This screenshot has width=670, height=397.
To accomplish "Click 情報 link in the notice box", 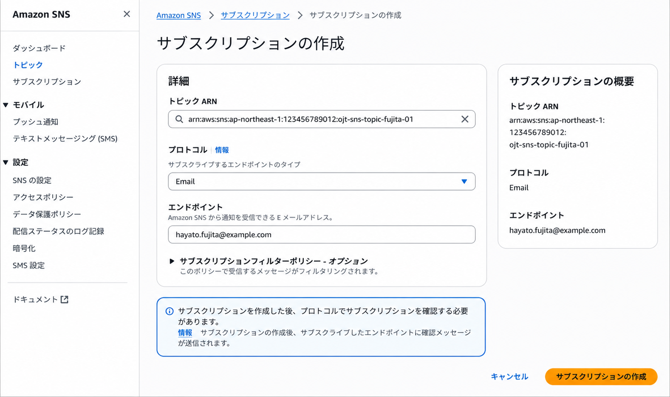I will pyautogui.click(x=185, y=333).
